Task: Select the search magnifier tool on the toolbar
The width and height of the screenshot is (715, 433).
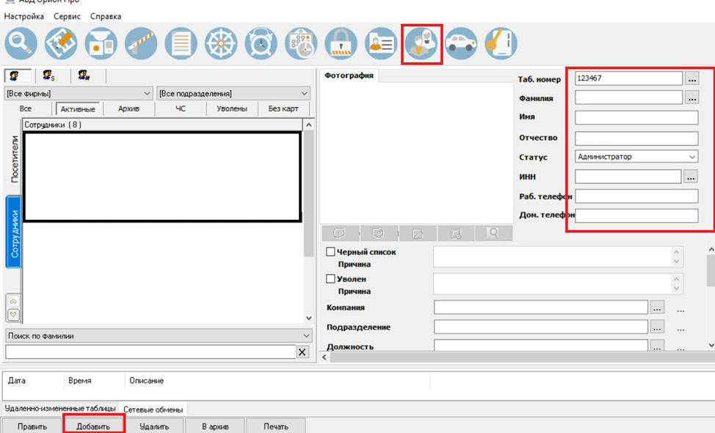Action: tap(21, 43)
